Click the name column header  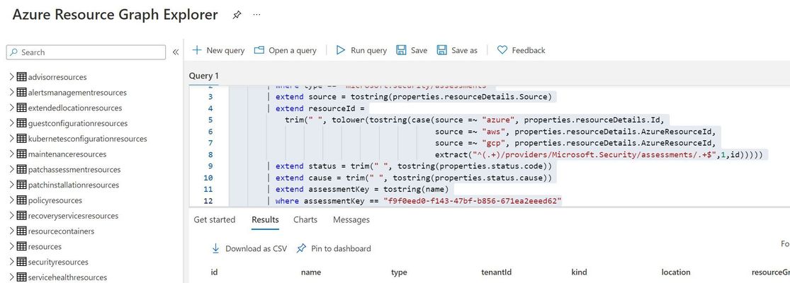[x=311, y=272]
